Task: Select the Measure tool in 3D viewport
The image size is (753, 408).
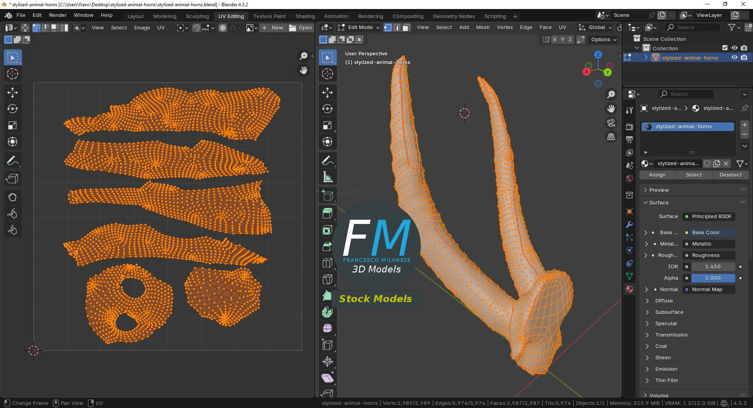Action: (x=327, y=177)
